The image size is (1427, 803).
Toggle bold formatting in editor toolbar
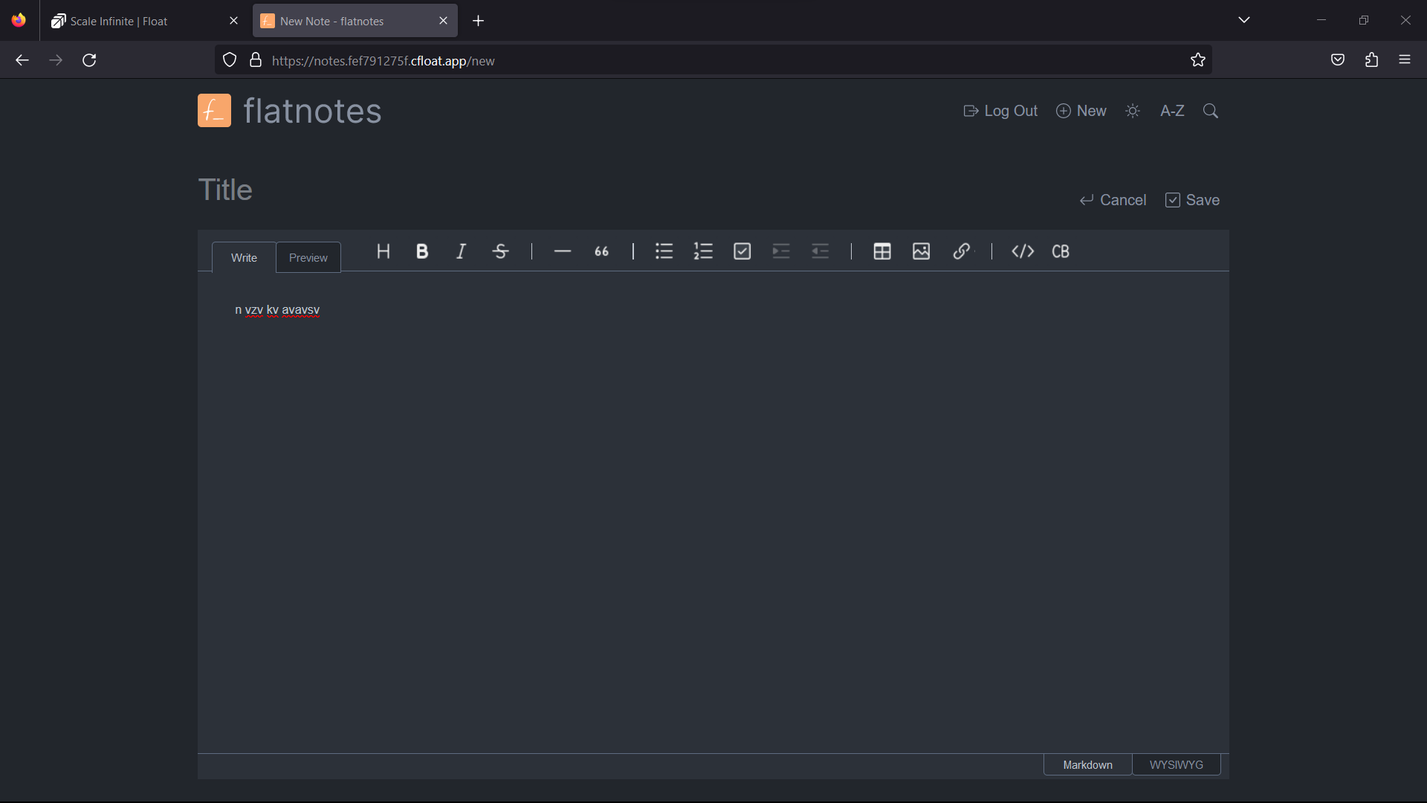tap(422, 251)
